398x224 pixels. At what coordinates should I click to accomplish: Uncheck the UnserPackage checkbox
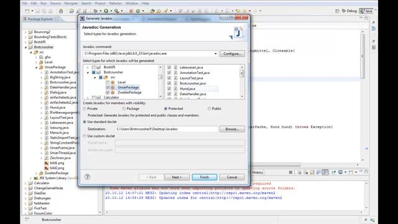[x=108, y=87]
